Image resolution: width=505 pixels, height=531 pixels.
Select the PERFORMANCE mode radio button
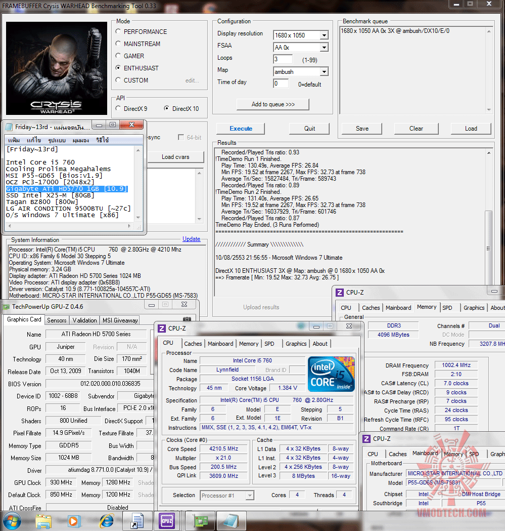(x=118, y=31)
